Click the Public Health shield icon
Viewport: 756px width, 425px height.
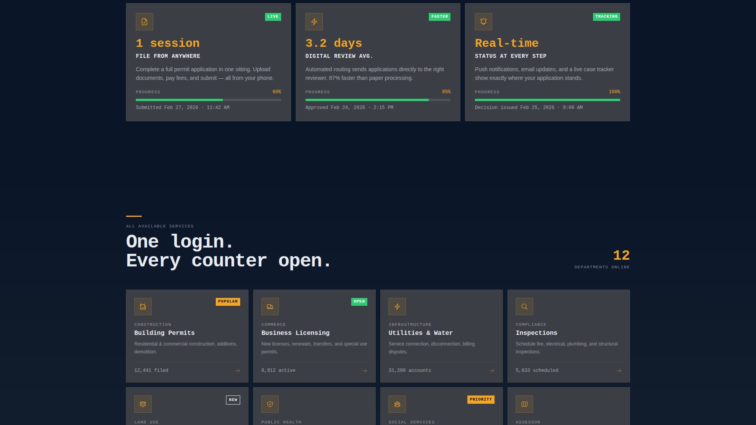[x=270, y=404]
